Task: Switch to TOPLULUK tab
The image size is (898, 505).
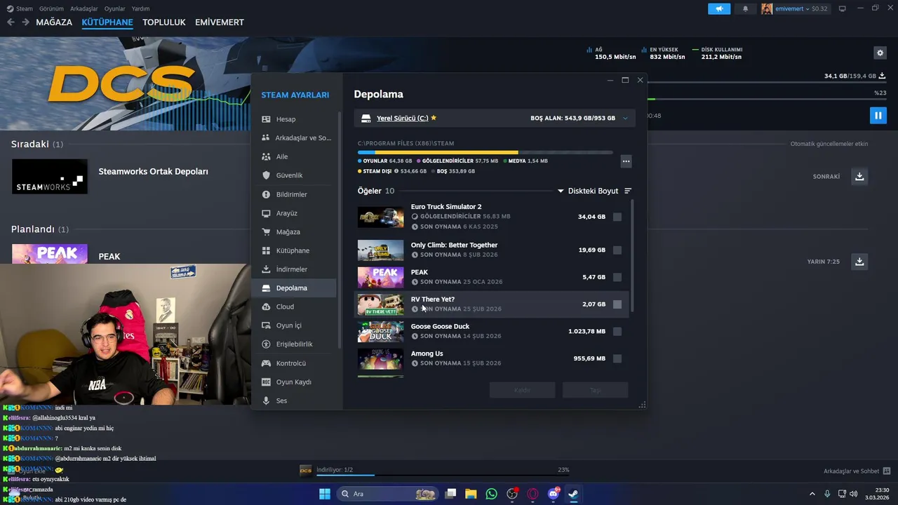Action: click(x=164, y=22)
